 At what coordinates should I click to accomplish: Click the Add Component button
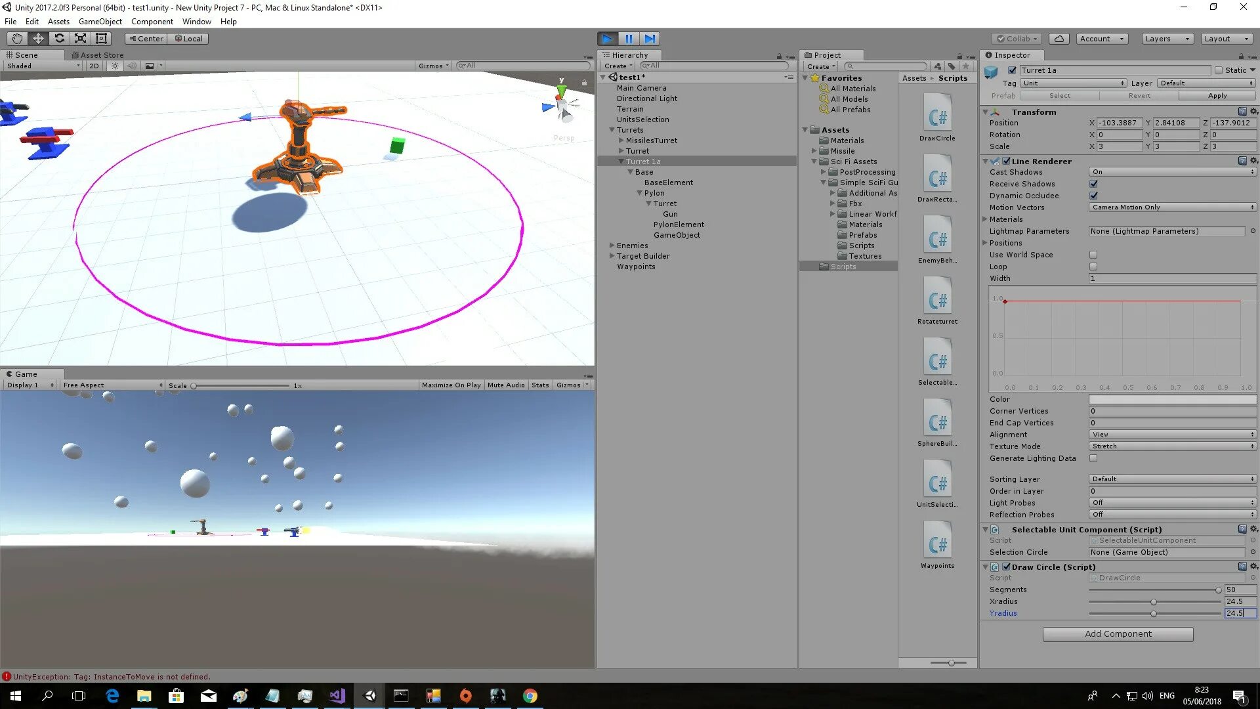point(1118,634)
